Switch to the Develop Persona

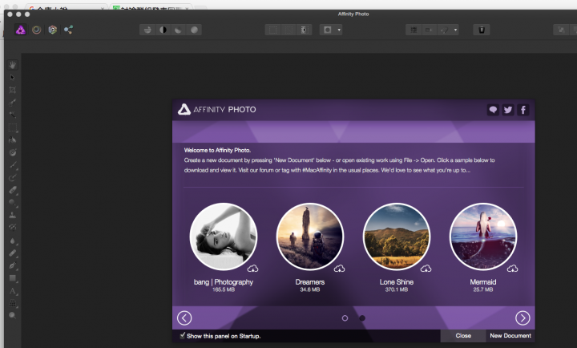point(53,30)
